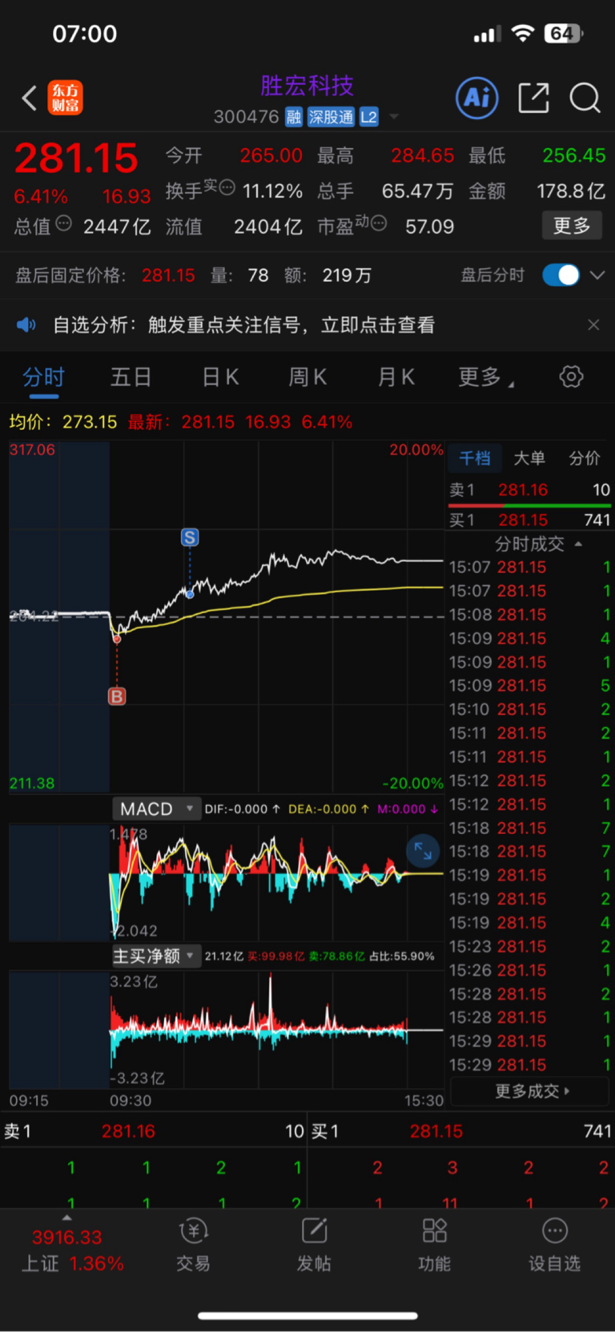The image size is (615, 1332).
Task: Tap the 15:23 281.15 trade row
Action: coord(529,946)
